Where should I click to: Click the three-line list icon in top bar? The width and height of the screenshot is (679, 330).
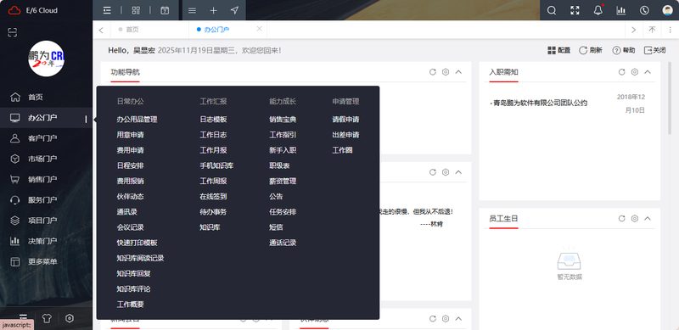click(x=193, y=10)
